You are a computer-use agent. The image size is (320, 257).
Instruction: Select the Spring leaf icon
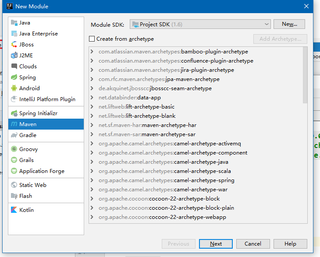click(14, 77)
